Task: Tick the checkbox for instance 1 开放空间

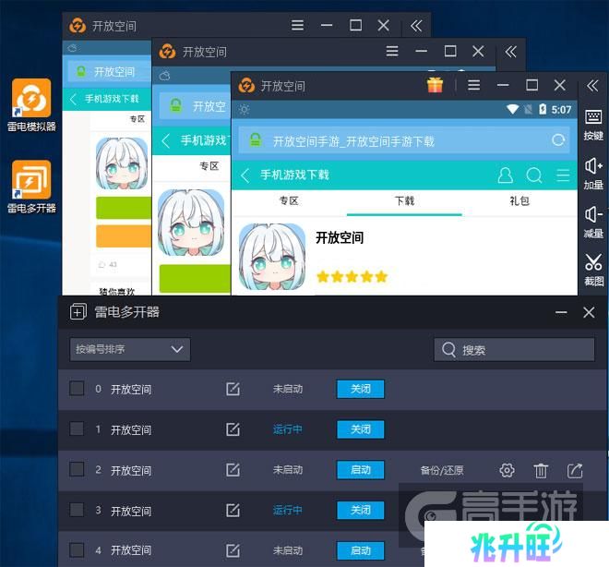Action: tap(77, 428)
